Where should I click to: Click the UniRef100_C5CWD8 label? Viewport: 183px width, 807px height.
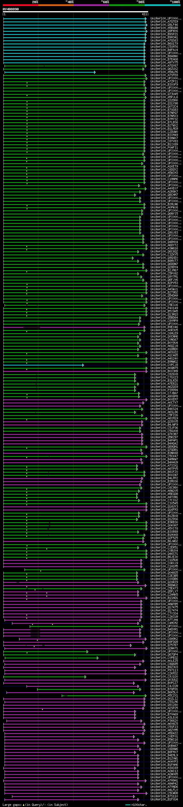[164, 793]
